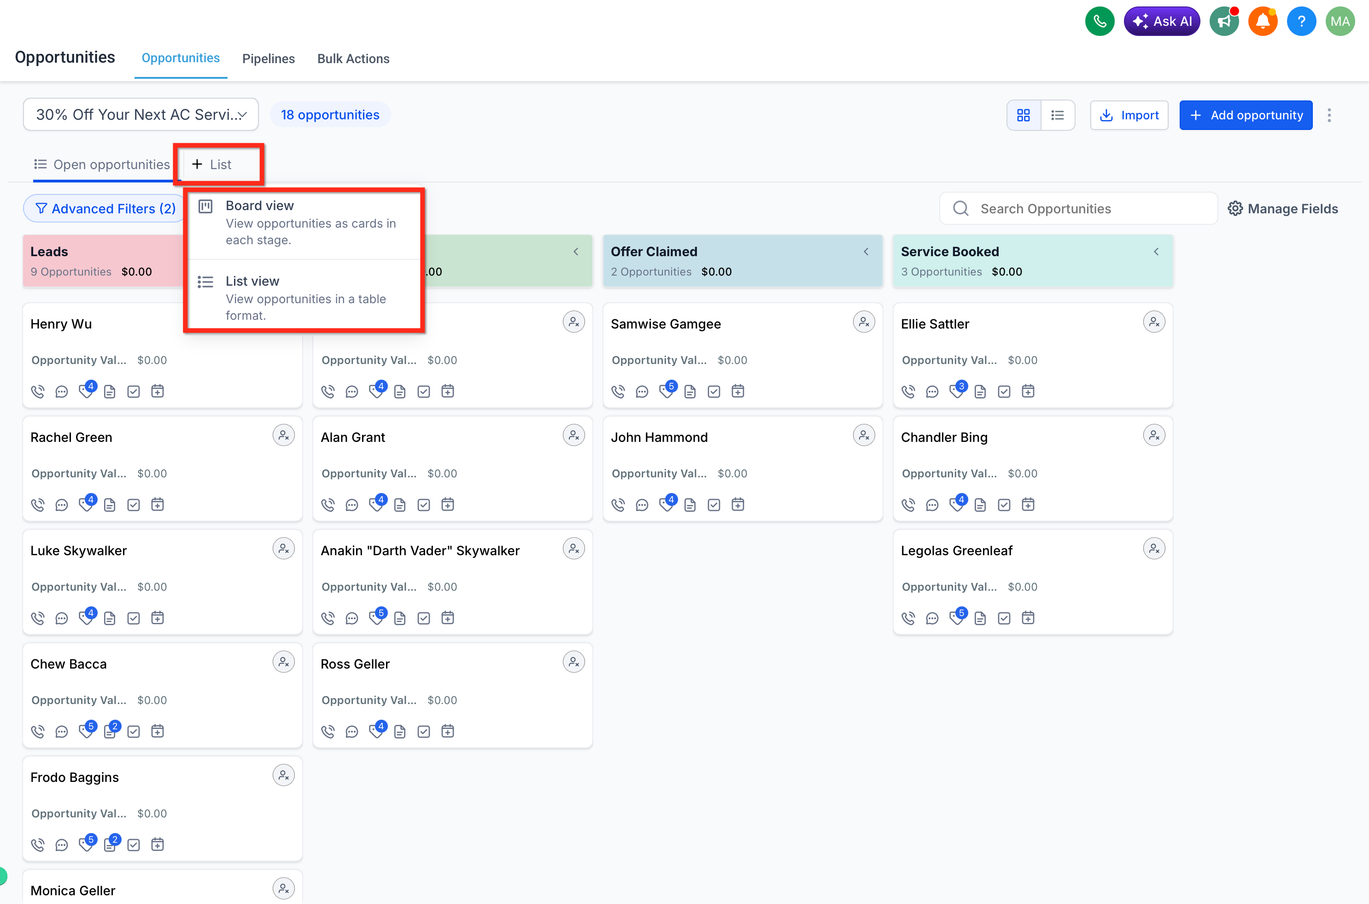Viewport: 1369px width, 904px height.
Task: Open the MA user avatar
Action: tap(1340, 22)
